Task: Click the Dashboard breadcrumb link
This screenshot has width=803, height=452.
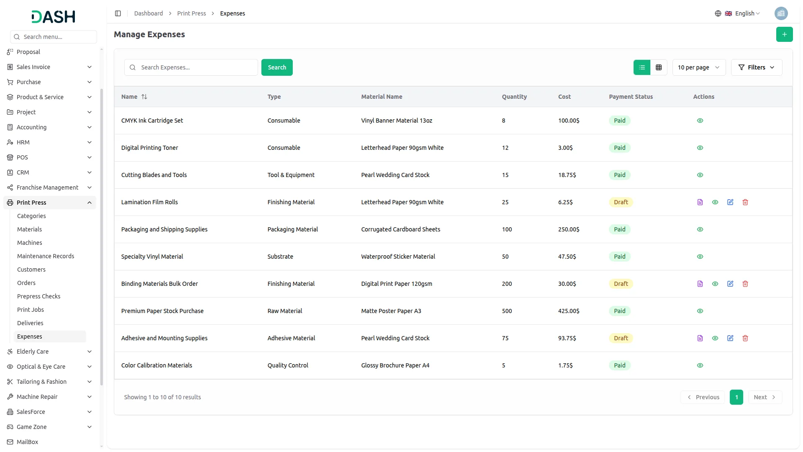Action: [x=148, y=13]
